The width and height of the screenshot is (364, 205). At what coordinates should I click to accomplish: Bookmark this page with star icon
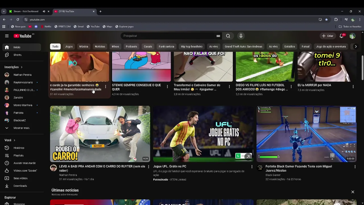pyautogui.click(x=326, y=20)
